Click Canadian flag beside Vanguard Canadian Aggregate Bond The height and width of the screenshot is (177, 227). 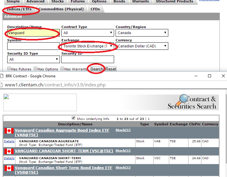[9, 131]
